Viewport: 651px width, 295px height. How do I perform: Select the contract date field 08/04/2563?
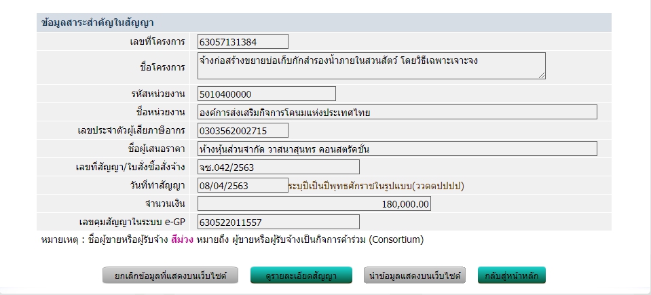[243, 185]
